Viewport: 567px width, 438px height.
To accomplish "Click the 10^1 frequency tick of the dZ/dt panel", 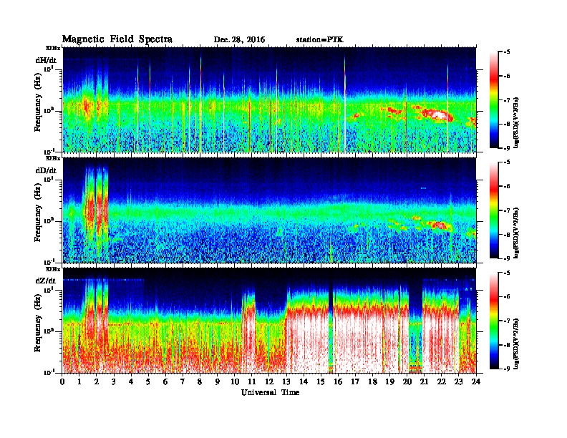I will (49, 290).
